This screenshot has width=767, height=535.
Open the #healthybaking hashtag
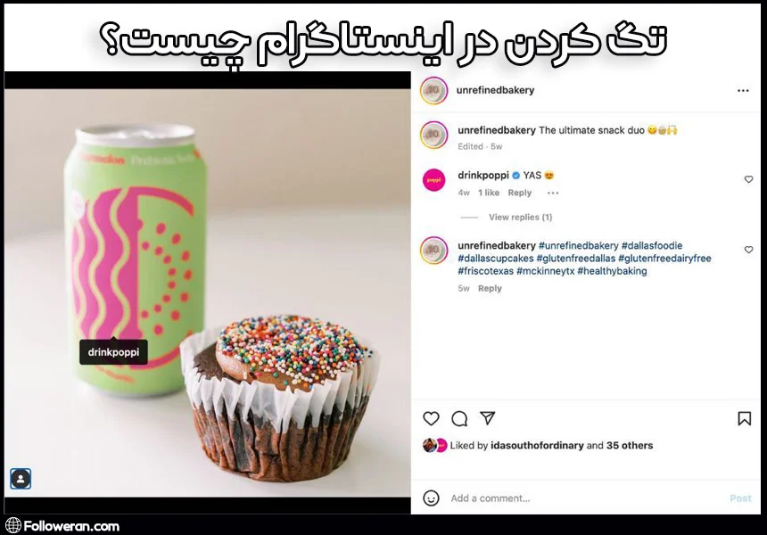pyautogui.click(x=612, y=271)
